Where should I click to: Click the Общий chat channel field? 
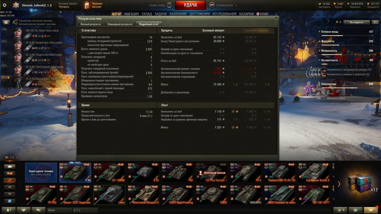pyautogui.click(x=59, y=210)
